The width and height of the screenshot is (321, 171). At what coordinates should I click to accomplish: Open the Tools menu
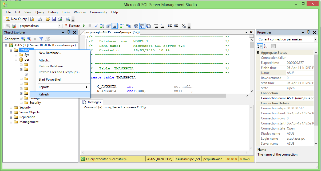pos(66,12)
